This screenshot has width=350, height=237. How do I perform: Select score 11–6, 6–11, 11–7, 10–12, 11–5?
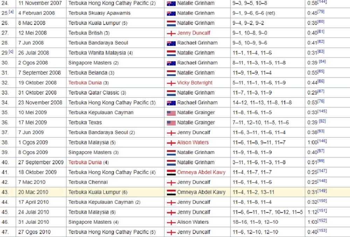coord(268,212)
